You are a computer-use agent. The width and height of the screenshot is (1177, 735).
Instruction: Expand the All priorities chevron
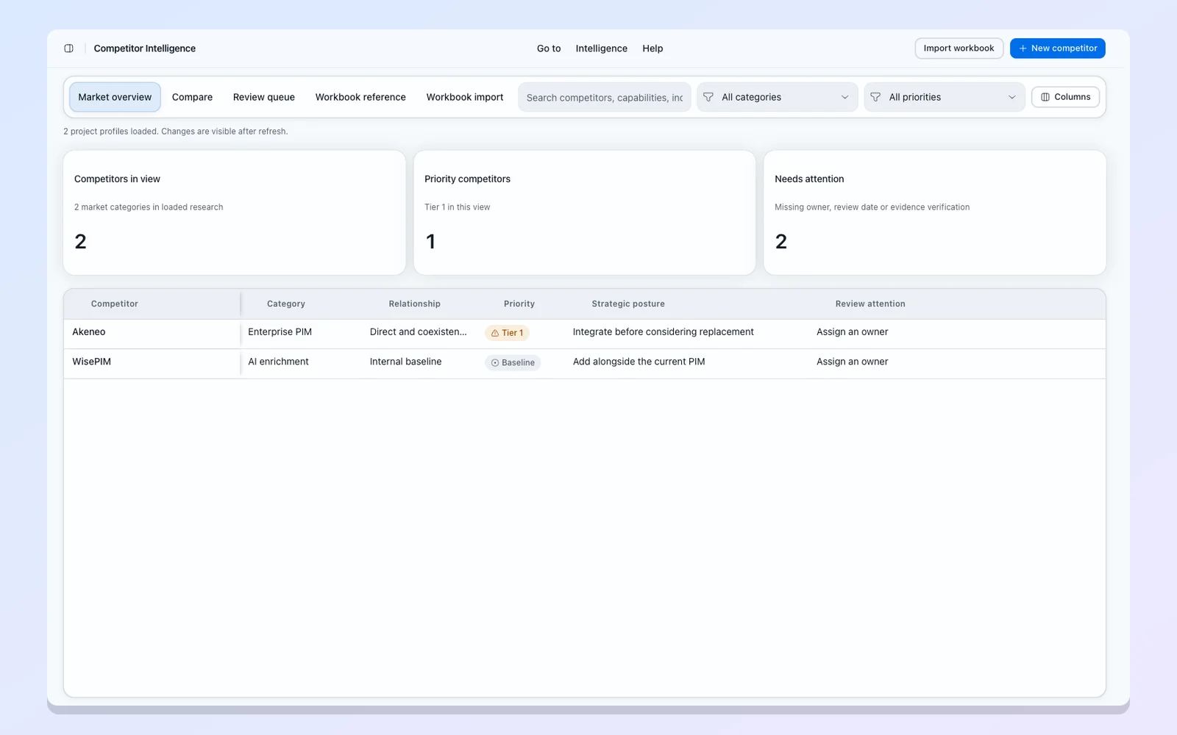tap(1011, 97)
